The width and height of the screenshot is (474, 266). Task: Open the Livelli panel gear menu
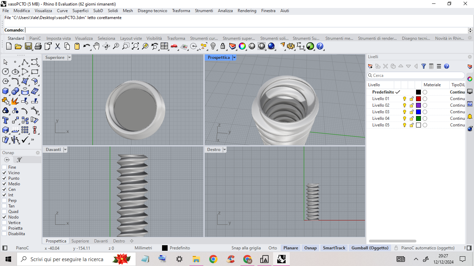click(x=470, y=57)
